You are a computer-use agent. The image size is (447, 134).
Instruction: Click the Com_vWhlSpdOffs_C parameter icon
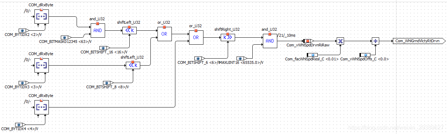[x=364, y=55]
